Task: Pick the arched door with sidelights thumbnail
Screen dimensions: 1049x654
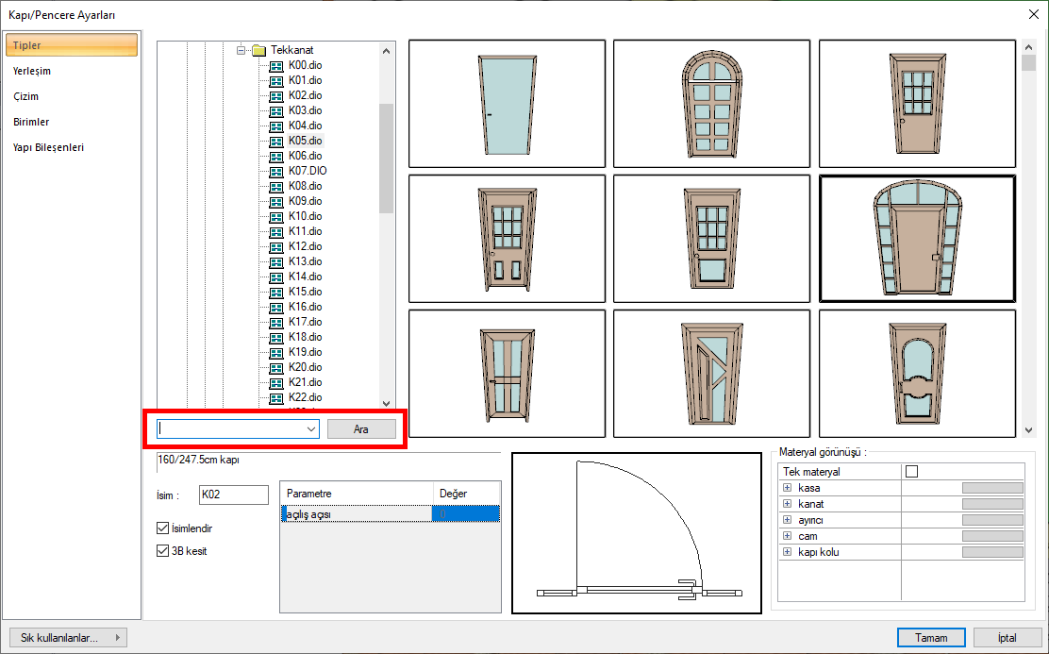Action: pyautogui.click(x=917, y=239)
